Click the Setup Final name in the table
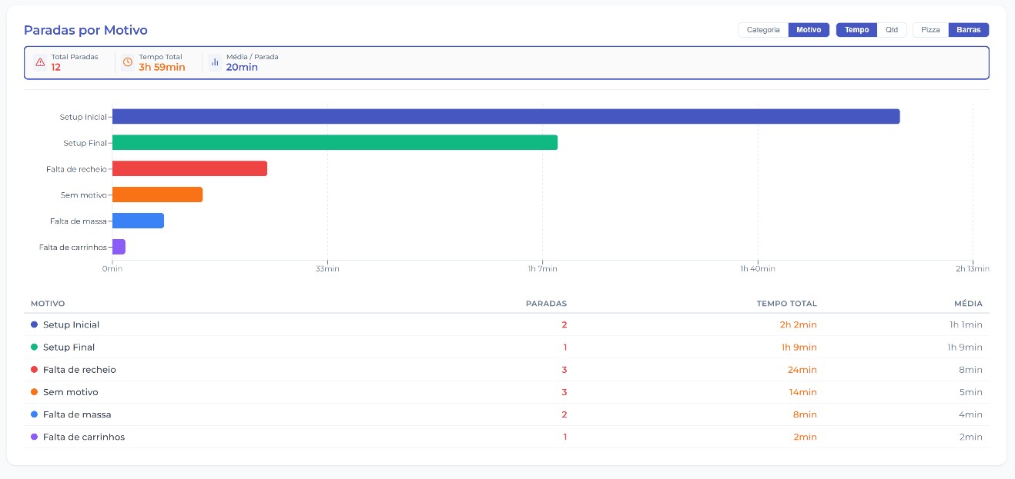The height and width of the screenshot is (479, 1015). [x=69, y=348]
